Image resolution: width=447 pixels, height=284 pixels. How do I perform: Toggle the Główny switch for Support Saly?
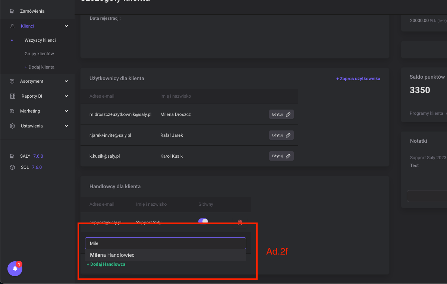click(203, 221)
